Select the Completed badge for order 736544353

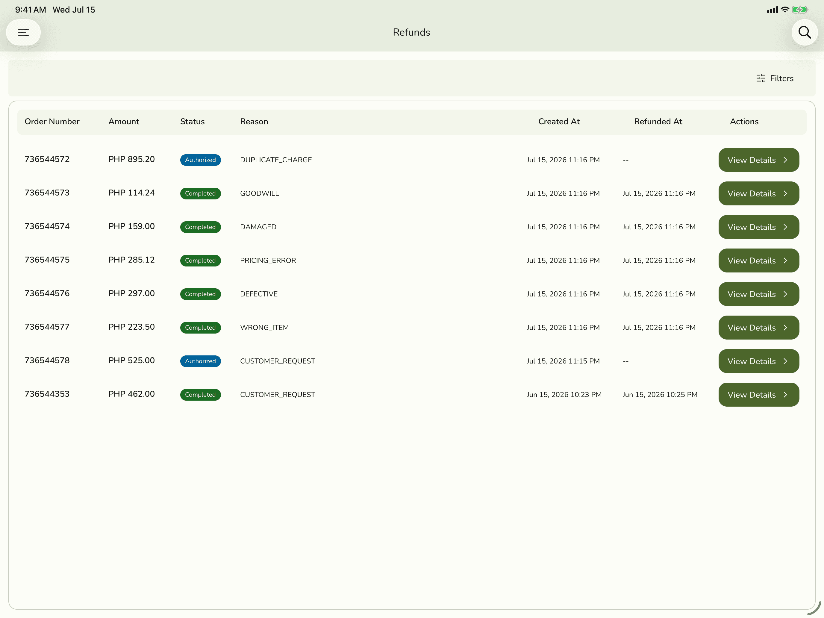200,395
